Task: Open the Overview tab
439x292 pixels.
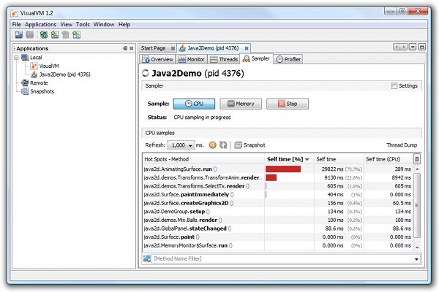Action: [158, 59]
